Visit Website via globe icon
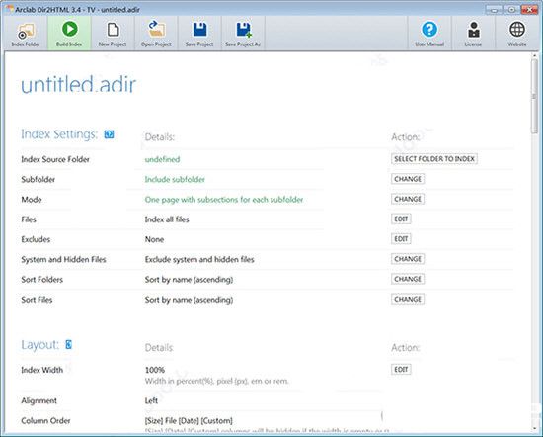 [517, 34]
